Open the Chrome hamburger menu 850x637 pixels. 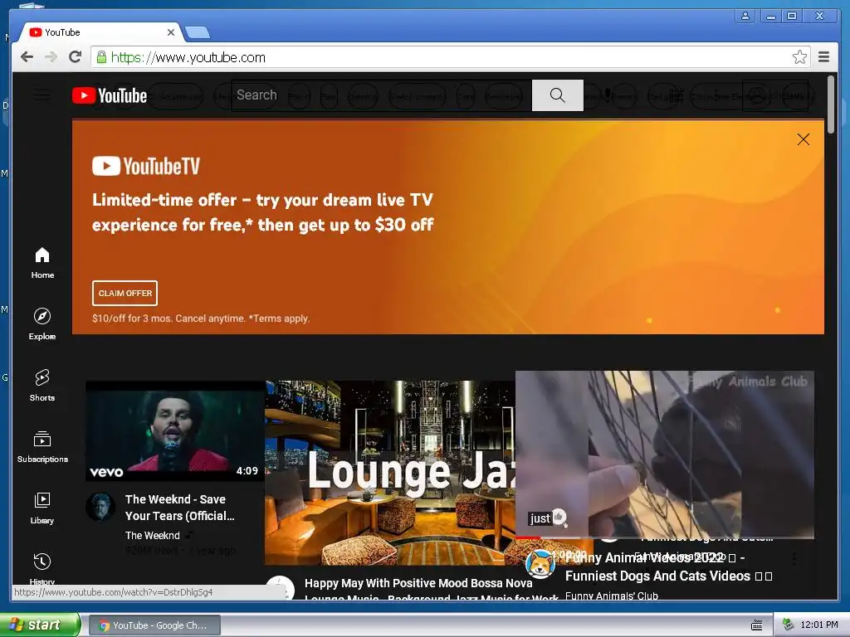(824, 57)
